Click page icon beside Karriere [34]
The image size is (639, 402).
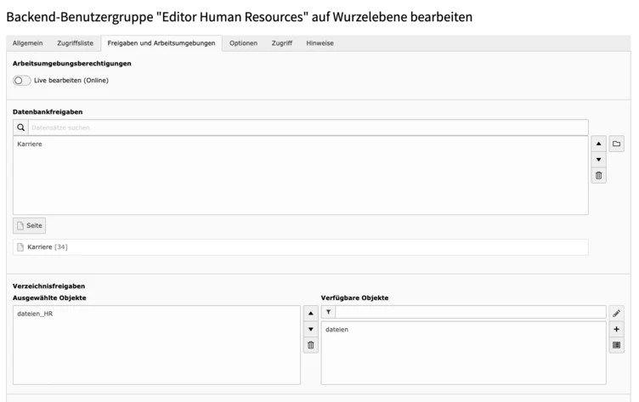point(20,247)
